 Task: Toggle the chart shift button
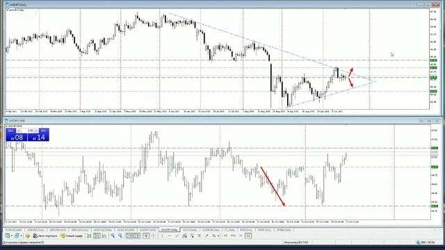click(136, 235)
